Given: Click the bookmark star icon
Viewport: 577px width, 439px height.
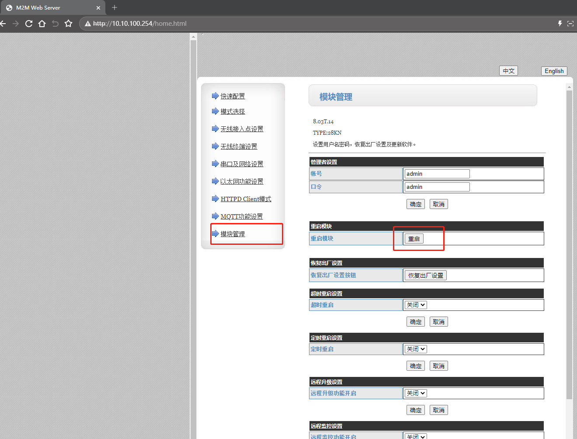Looking at the screenshot, I should coord(68,24).
